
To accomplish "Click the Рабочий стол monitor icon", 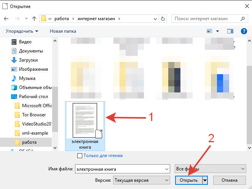I will tap(14, 97).
